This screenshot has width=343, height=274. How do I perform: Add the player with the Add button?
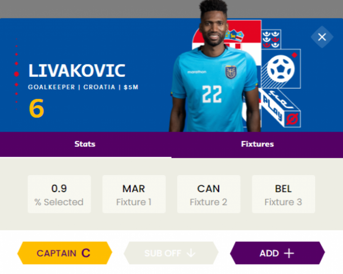(277, 253)
